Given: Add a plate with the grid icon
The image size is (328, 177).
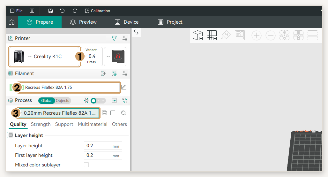Looking at the screenshot, I should [212, 35].
